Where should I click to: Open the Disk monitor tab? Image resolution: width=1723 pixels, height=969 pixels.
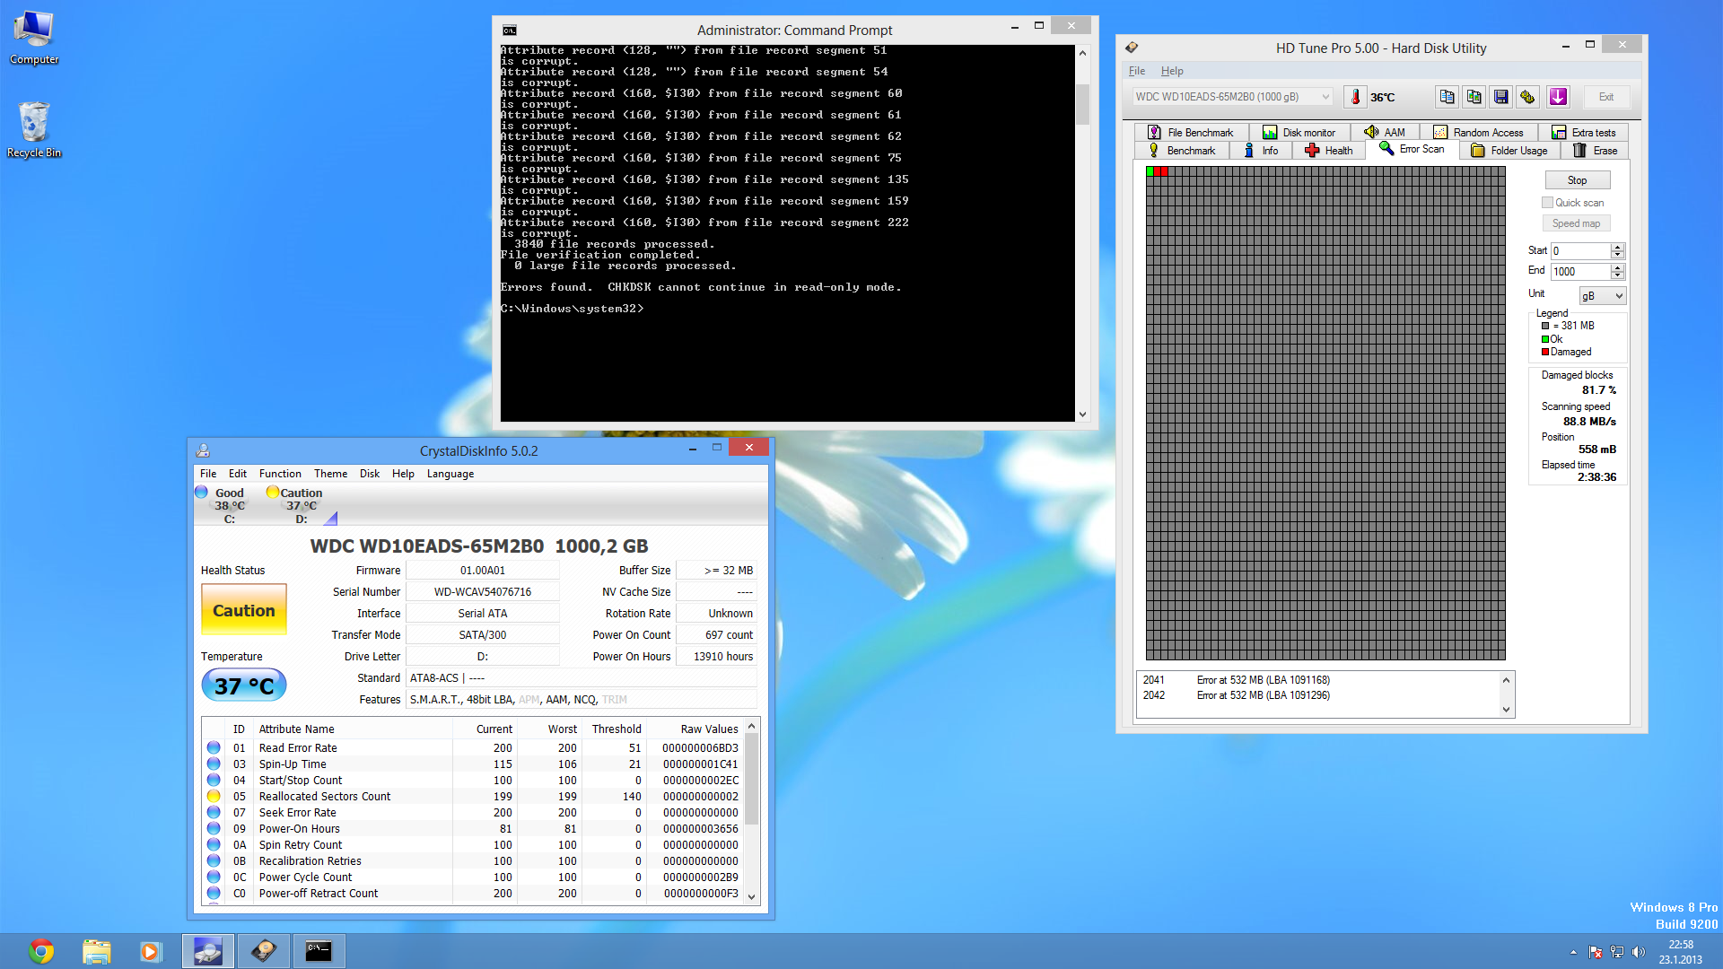click(1299, 133)
